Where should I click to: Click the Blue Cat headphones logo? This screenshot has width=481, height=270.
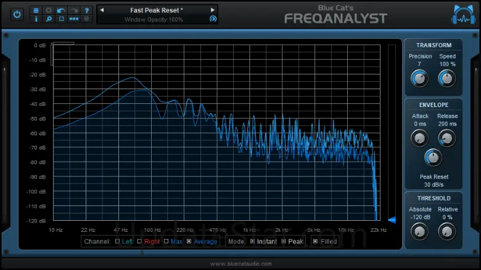463,15
